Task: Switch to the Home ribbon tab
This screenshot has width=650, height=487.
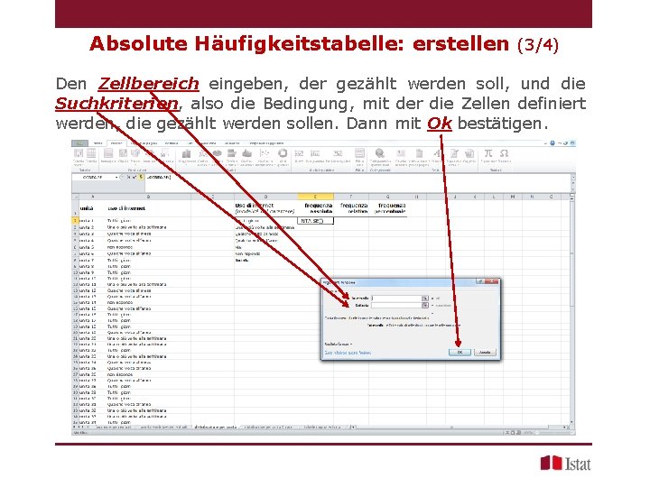Action: pos(97,143)
